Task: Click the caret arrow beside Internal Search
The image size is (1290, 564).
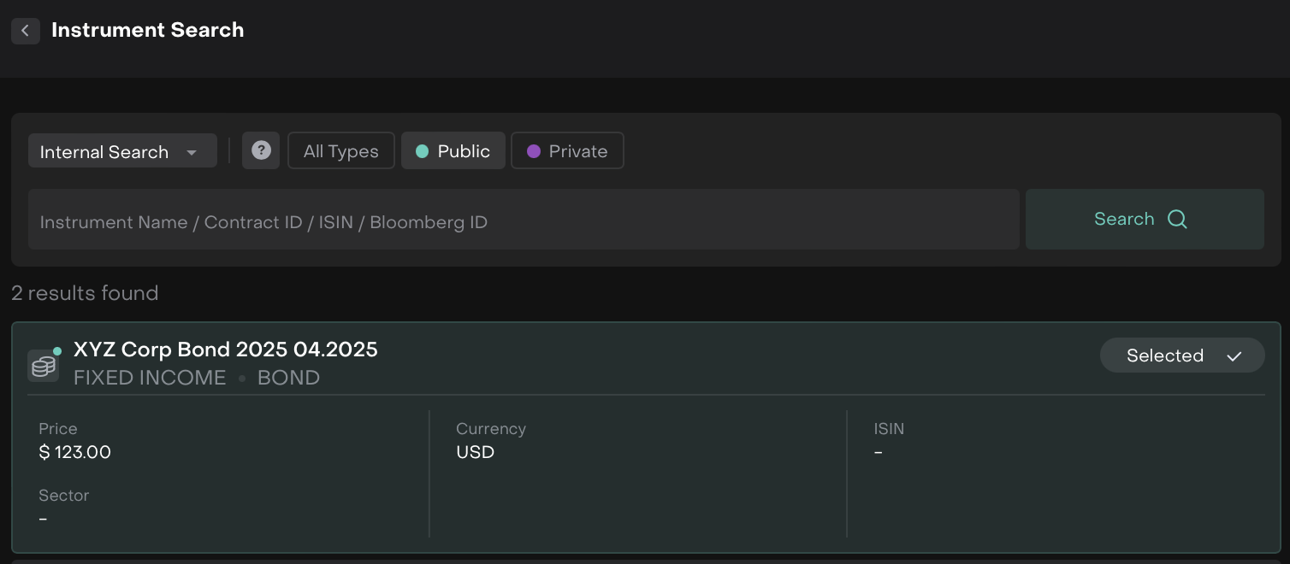Action: [x=192, y=152]
